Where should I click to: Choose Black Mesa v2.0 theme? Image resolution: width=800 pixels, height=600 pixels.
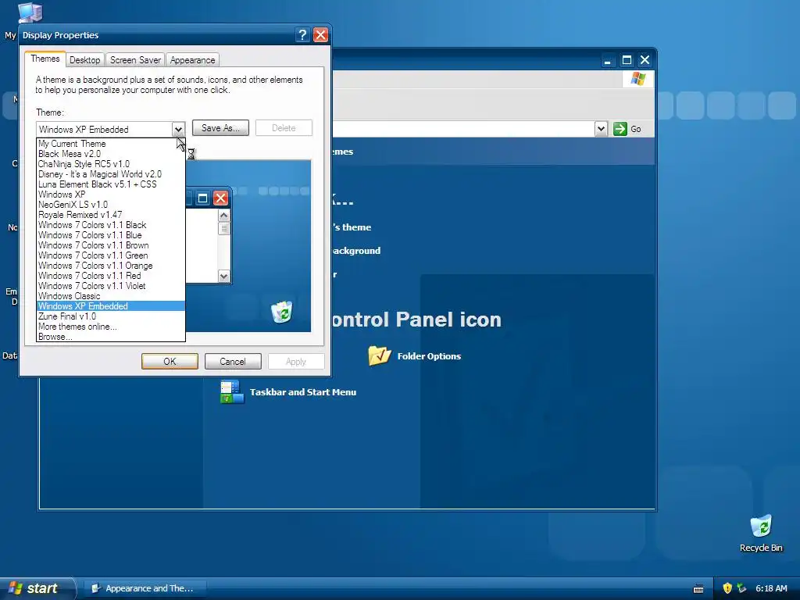[x=111, y=154]
